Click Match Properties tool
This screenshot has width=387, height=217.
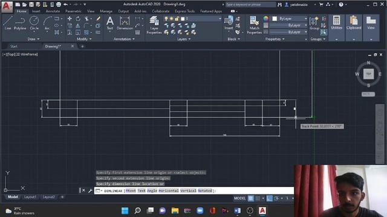coord(254,25)
